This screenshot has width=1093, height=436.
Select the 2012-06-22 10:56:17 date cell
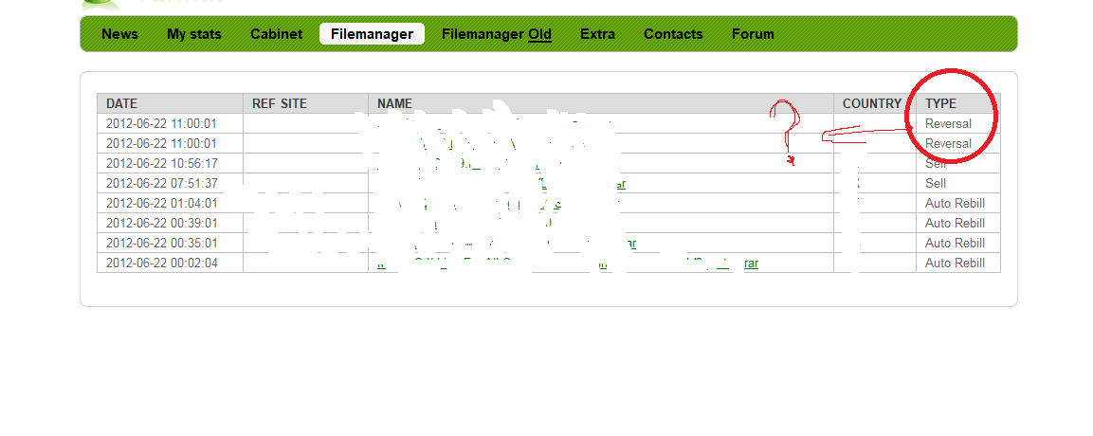pos(161,163)
